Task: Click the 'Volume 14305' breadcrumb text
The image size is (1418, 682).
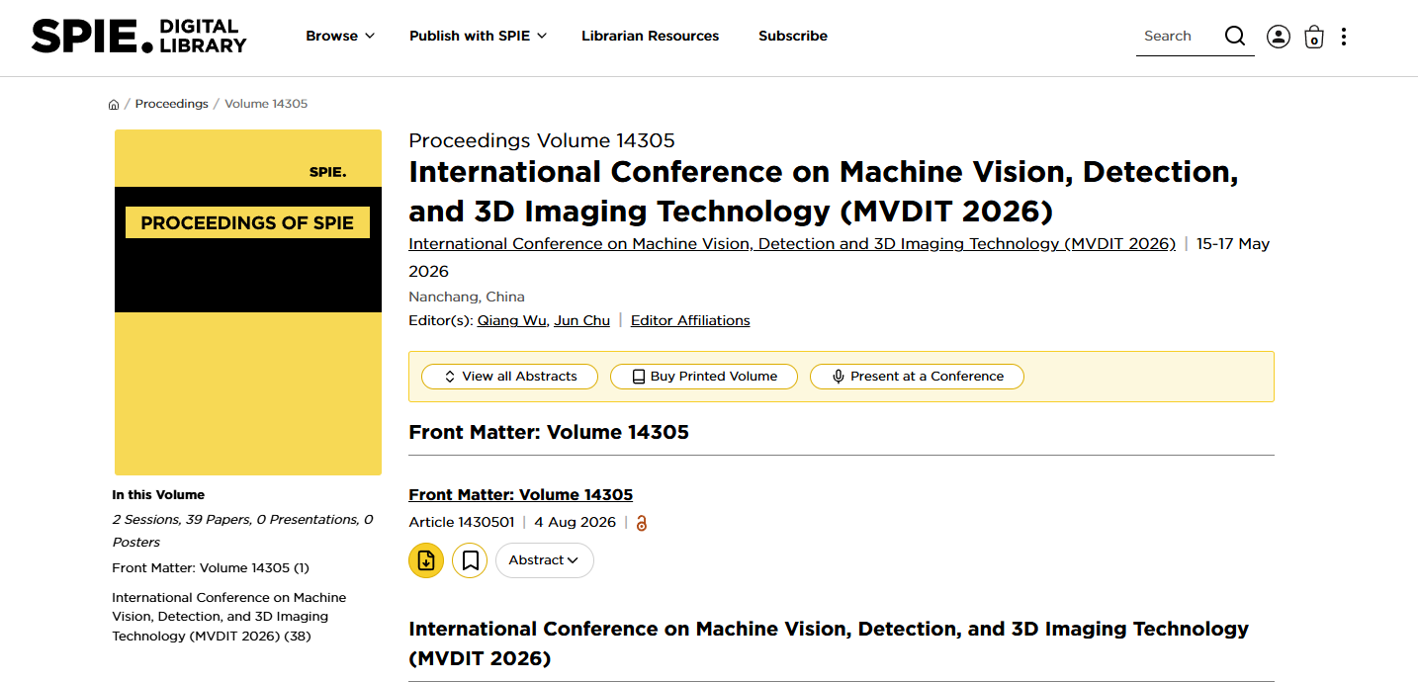Action: 266,104
